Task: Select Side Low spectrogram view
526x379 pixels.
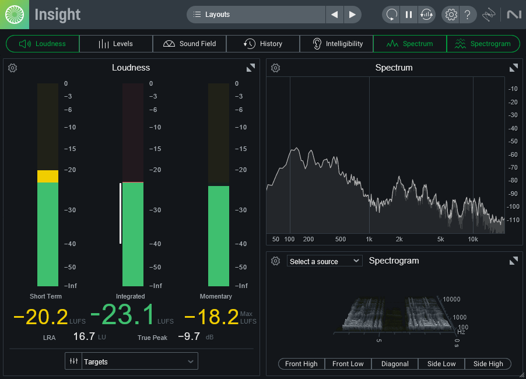Action: pyautogui.click(x=441, y=364)
